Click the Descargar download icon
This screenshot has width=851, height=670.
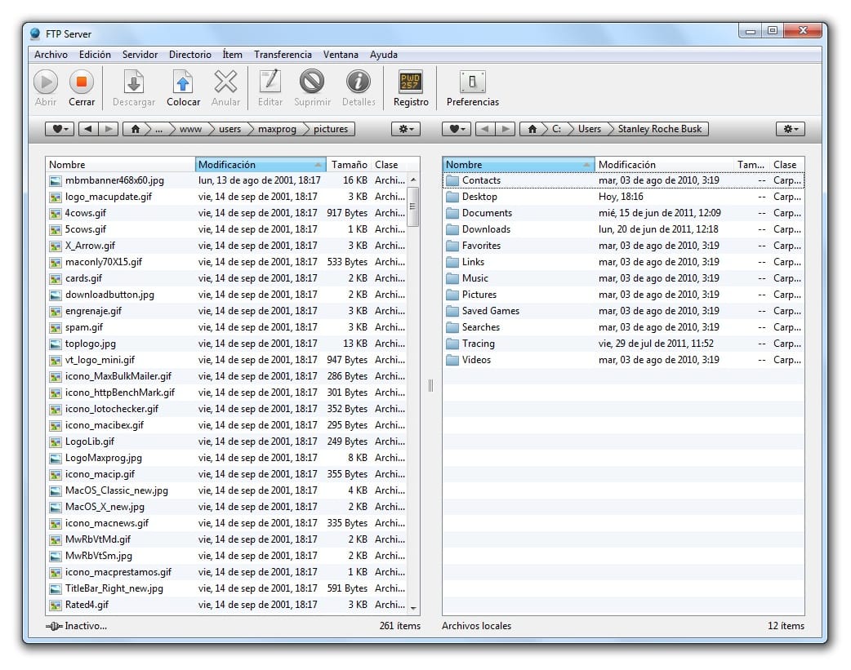[133, 82]
